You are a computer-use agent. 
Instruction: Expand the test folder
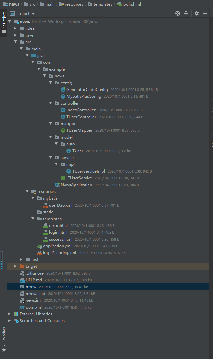[x=21, y=259]
